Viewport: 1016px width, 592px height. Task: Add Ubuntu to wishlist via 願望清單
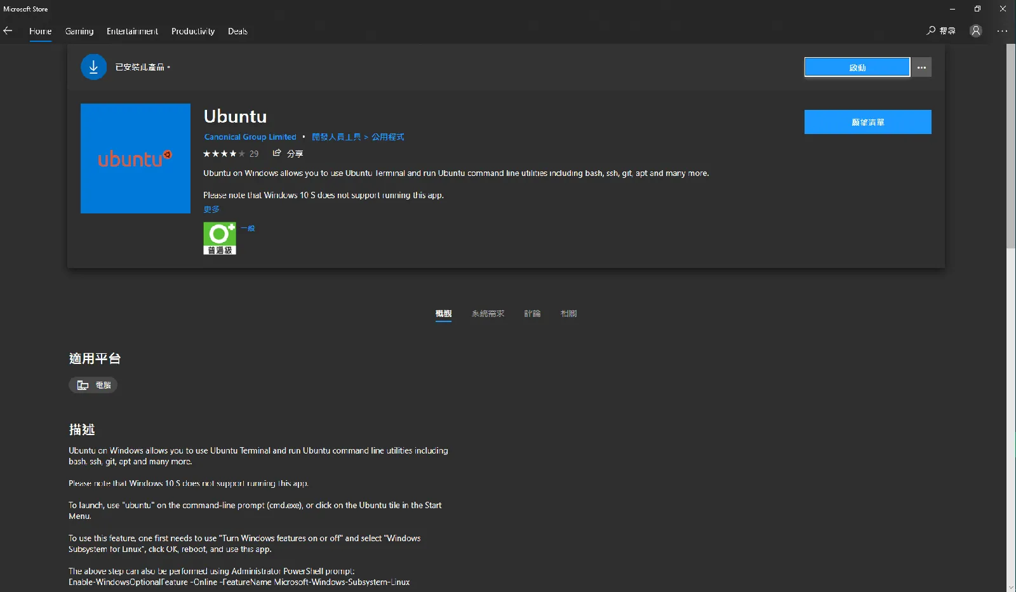click(867, 122)
